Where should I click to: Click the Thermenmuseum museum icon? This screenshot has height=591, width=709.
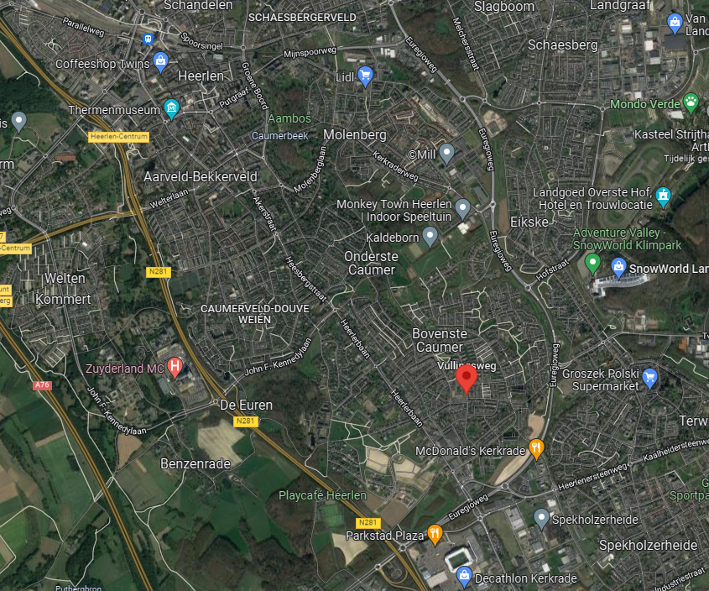tap(171, 108)
